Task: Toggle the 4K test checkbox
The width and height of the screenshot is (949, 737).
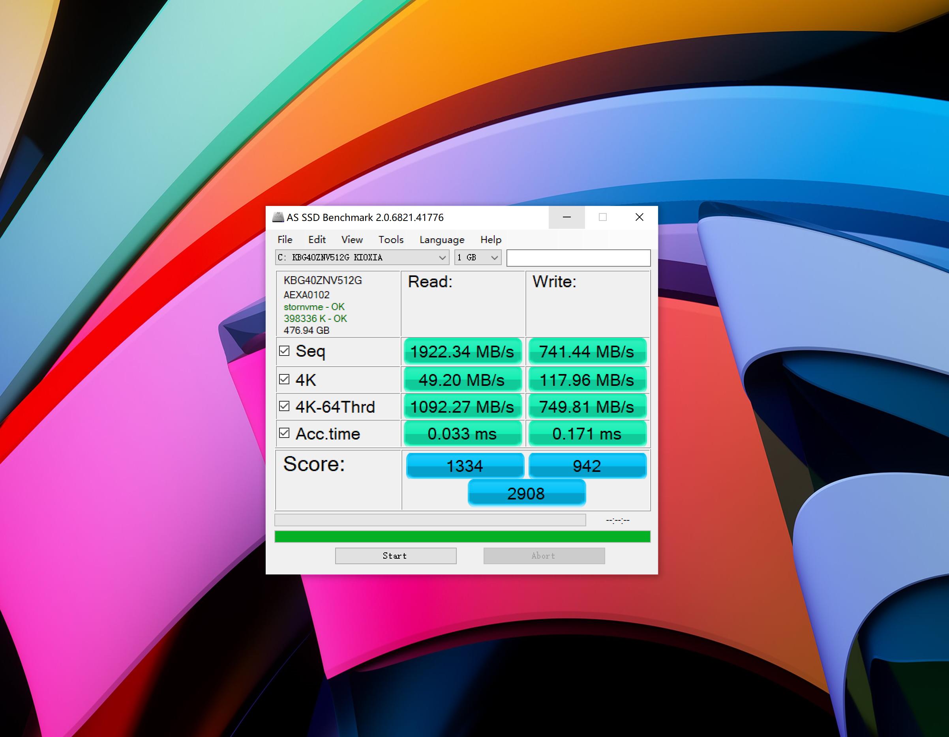Action: 284,380
